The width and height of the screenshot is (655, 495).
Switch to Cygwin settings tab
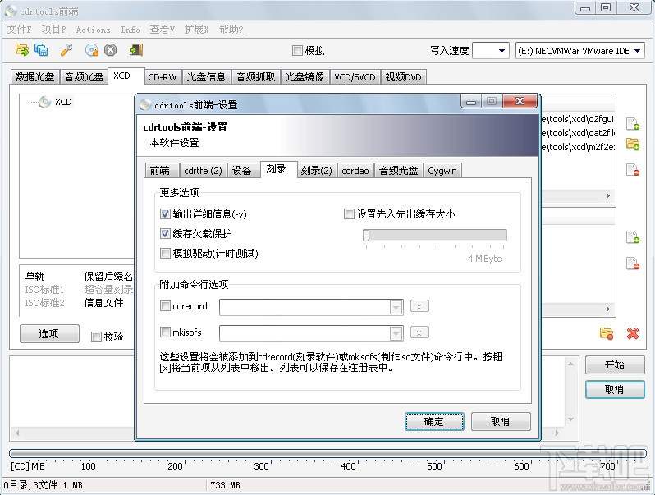(442, 171)
